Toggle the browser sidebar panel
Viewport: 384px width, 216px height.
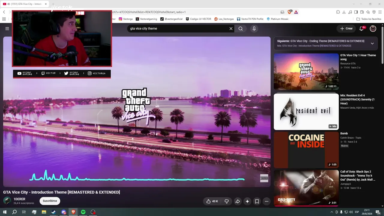356,12
